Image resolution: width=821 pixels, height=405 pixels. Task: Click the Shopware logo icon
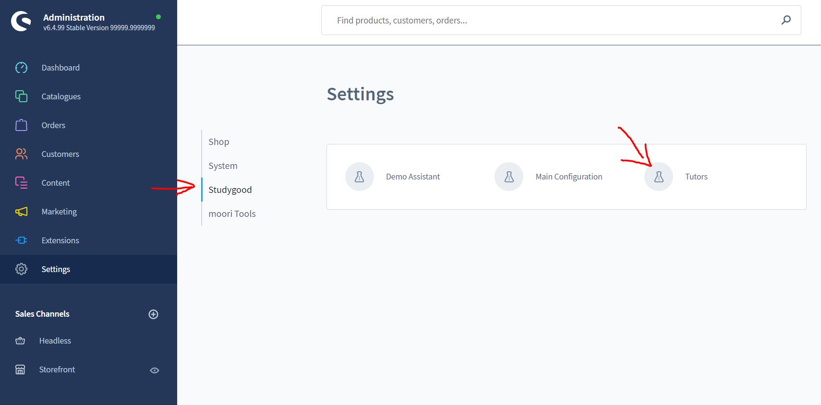(x=21, y=22)
